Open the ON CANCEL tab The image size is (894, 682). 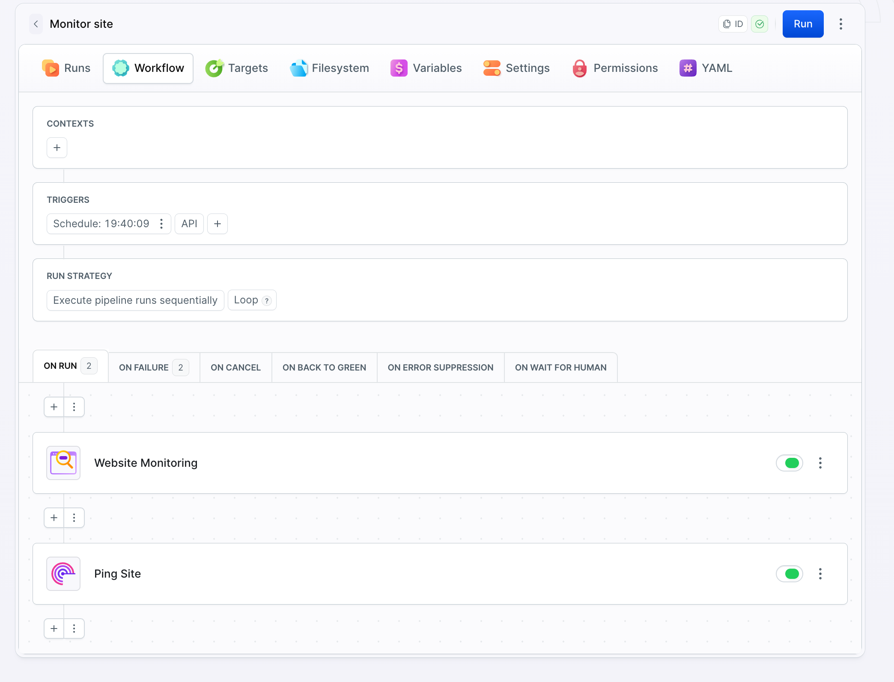tap(235, 368)
